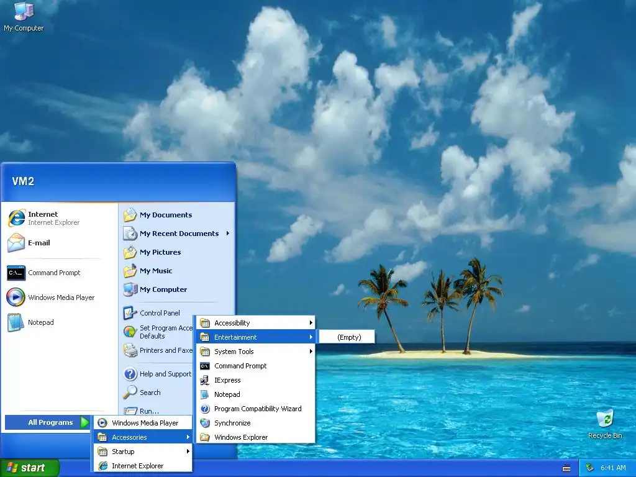Click the Run icon
The image size is (636, 477).
pos(130,411)
